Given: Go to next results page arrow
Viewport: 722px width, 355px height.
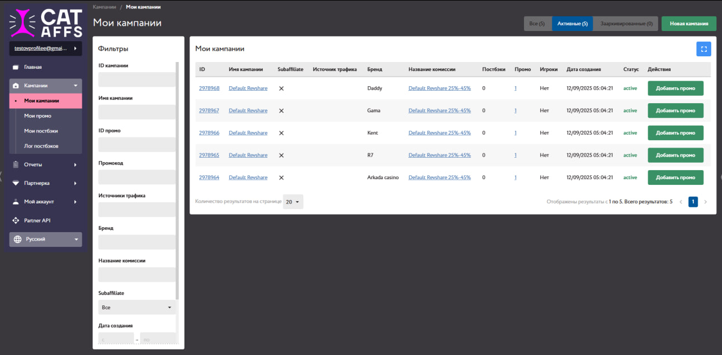Looking at the screenshot, I should (x=705, y=202).
